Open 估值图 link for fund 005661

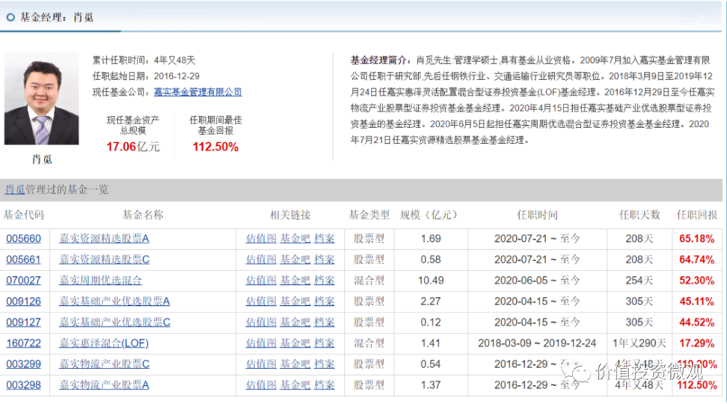(x=261, y=259)
